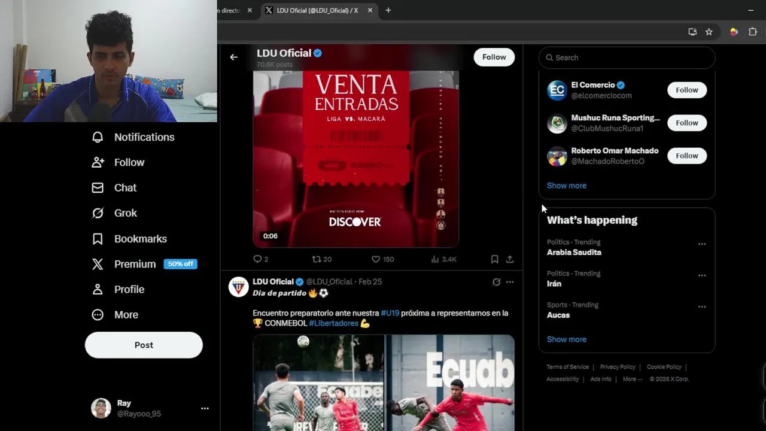Open options for Irán trend

pos(702,275)
